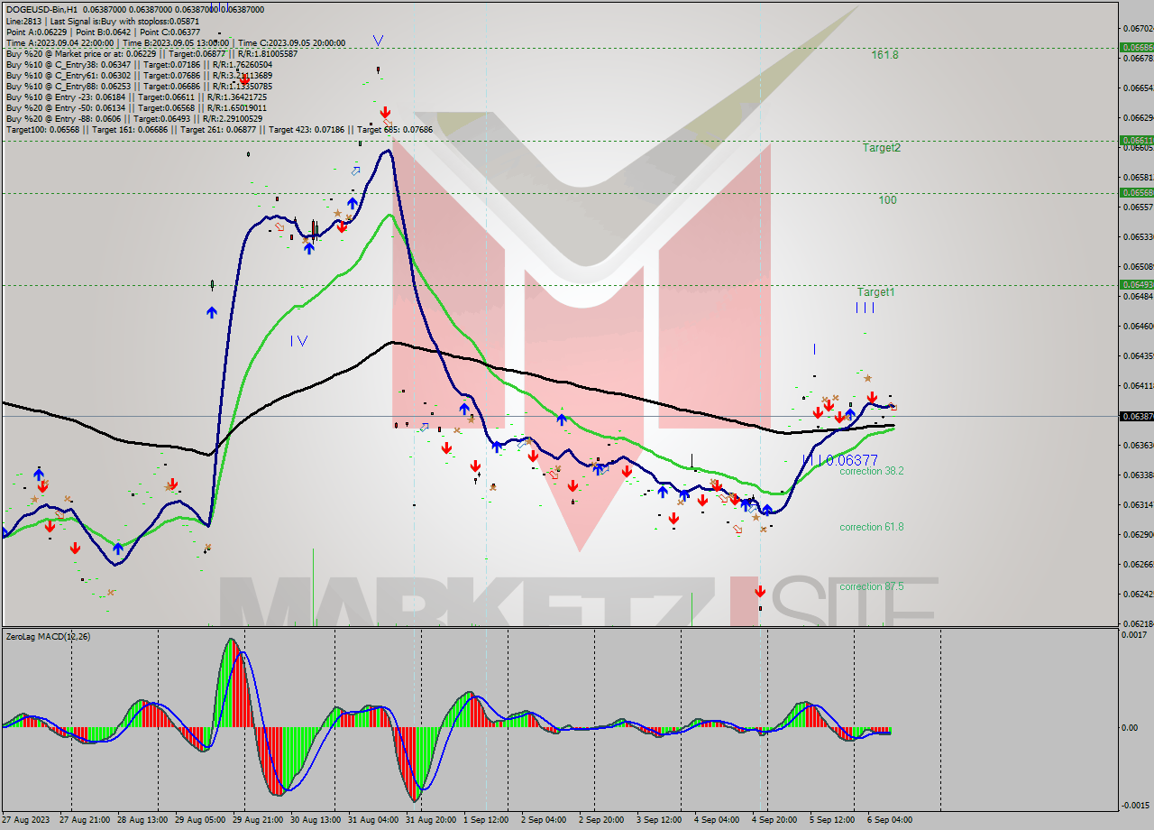Screen dimensions: 1154x830
Task: Select the 'correction 87.5' label
Action: pos(872,586)
